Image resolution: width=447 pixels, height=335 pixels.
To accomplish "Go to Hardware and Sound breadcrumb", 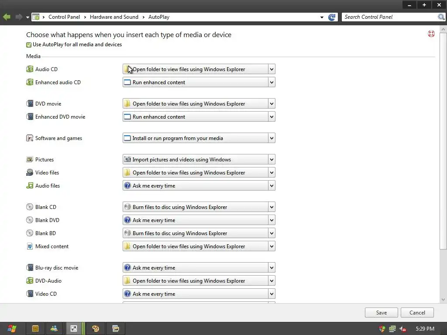I will coord(114,17).
